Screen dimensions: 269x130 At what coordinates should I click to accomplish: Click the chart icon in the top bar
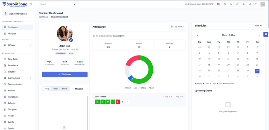250,4
